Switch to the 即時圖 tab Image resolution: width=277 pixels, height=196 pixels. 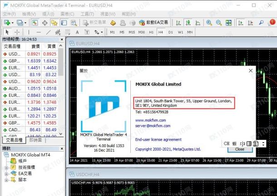click(x=36, y=140)
